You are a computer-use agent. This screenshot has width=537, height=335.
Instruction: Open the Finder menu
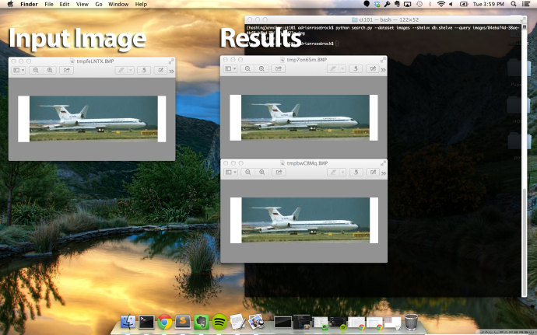pyautogui.click(x=29, y=4)
